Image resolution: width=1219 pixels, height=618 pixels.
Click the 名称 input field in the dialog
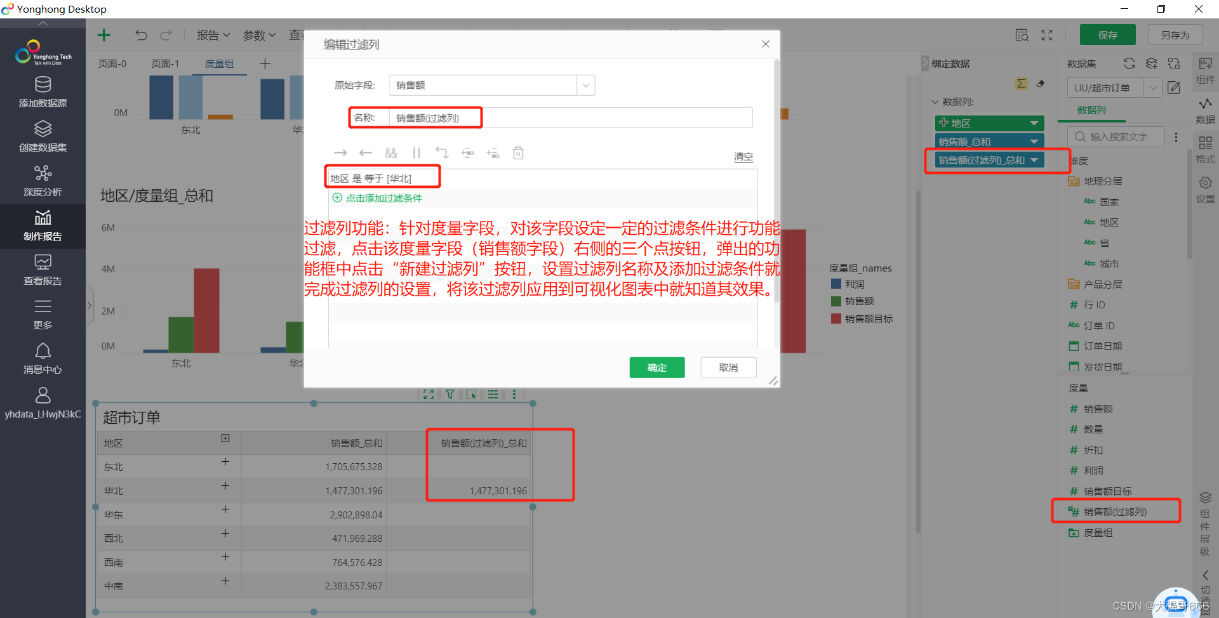pyautogui.click(x=571, y=118)
